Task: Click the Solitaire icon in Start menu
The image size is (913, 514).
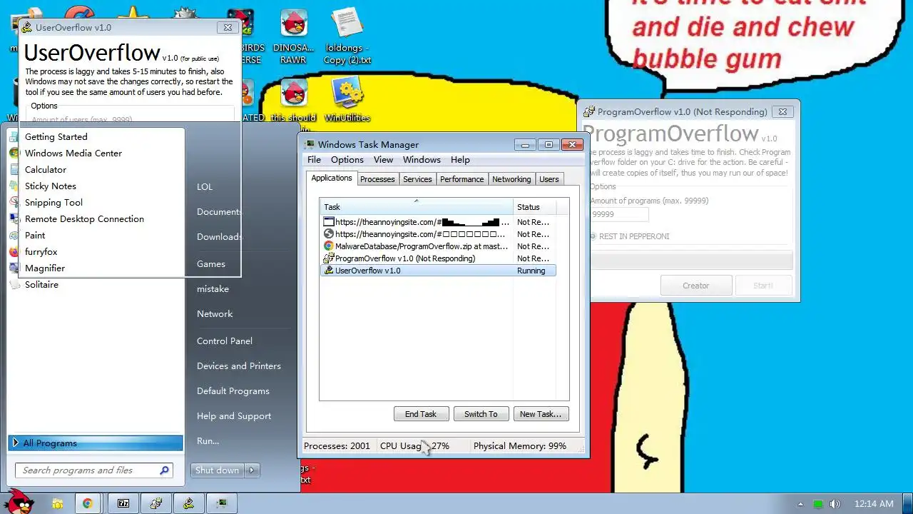Action: click(14, 284)
